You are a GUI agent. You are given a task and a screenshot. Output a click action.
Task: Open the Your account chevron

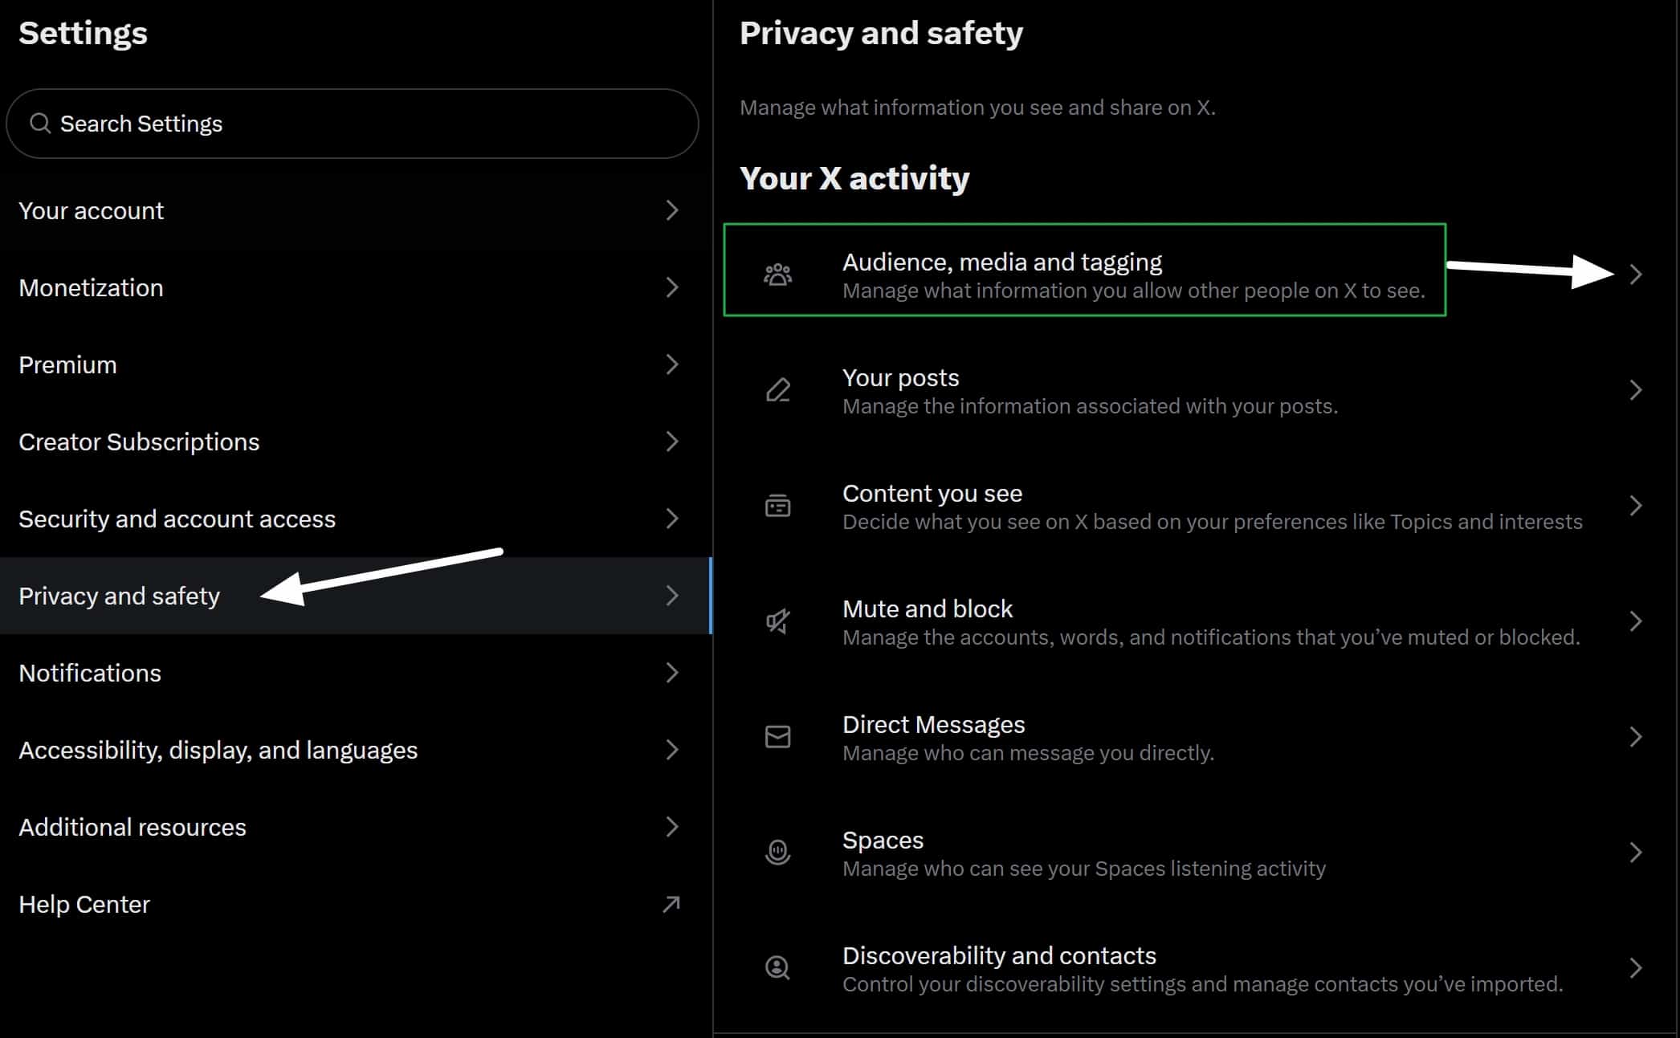click(x=672, y=210)
